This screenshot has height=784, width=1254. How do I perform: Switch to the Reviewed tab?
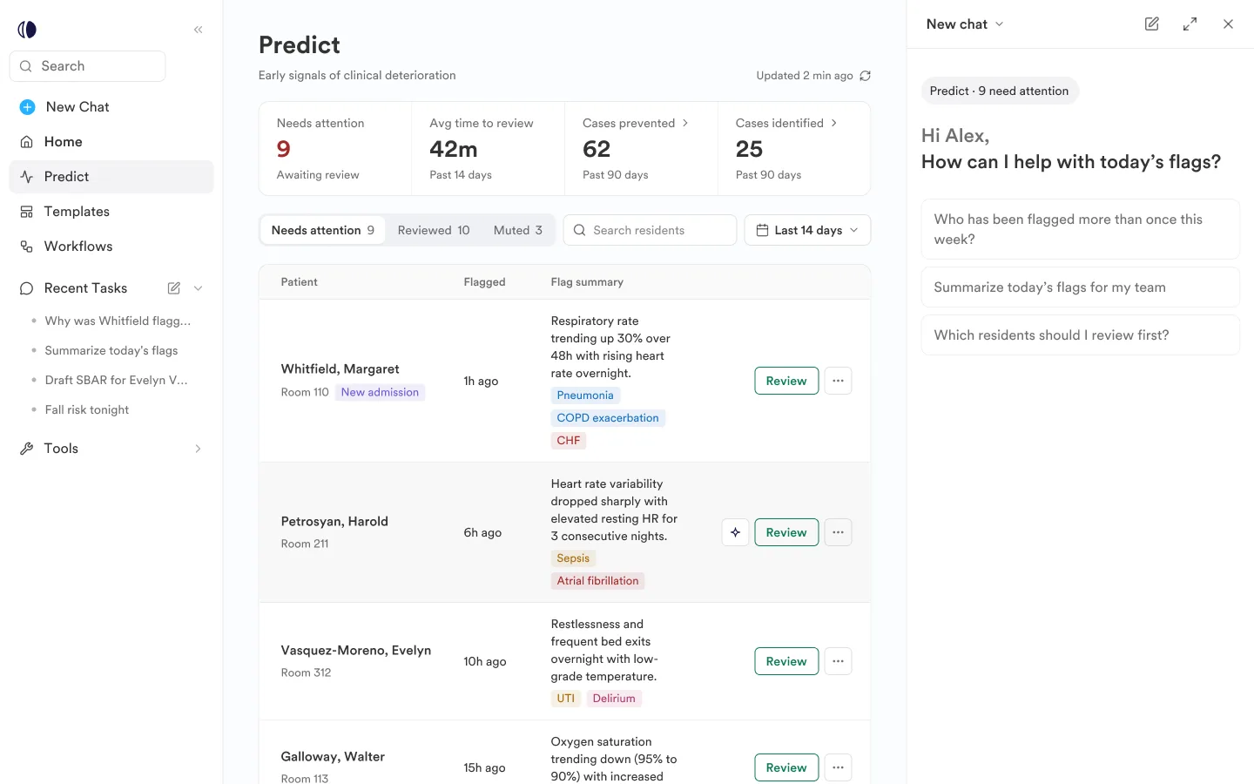click(x=434, y=231)
